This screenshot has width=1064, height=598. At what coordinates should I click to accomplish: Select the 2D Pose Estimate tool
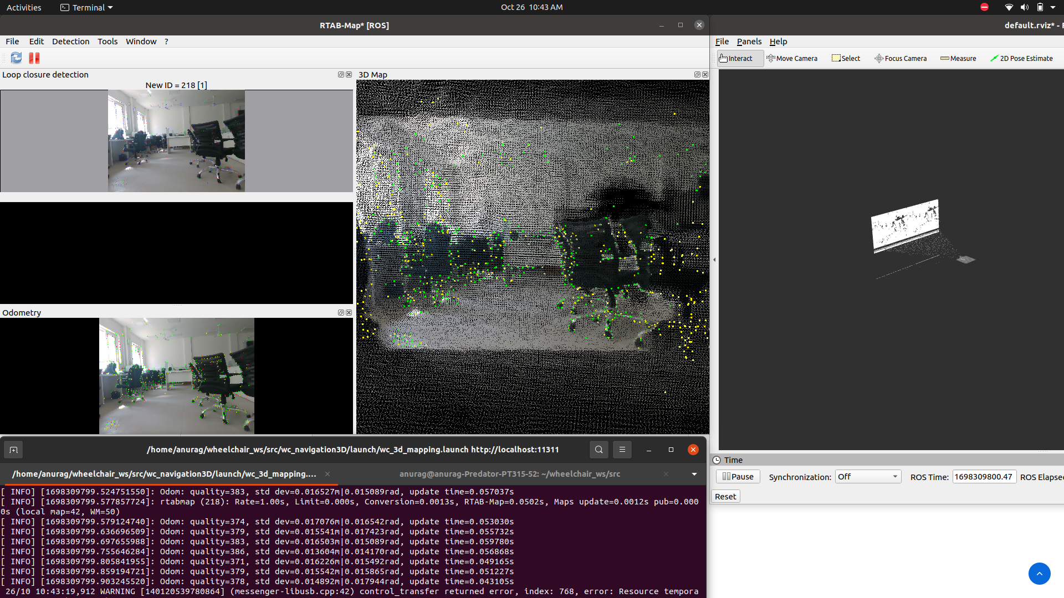(x=1021, y=59)
